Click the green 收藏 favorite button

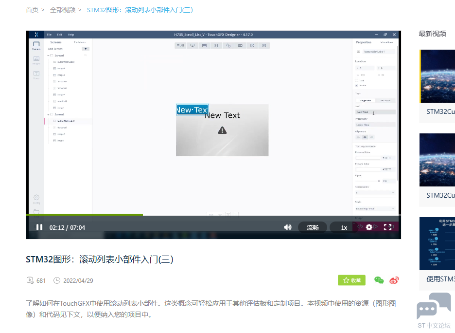(351, 280)
